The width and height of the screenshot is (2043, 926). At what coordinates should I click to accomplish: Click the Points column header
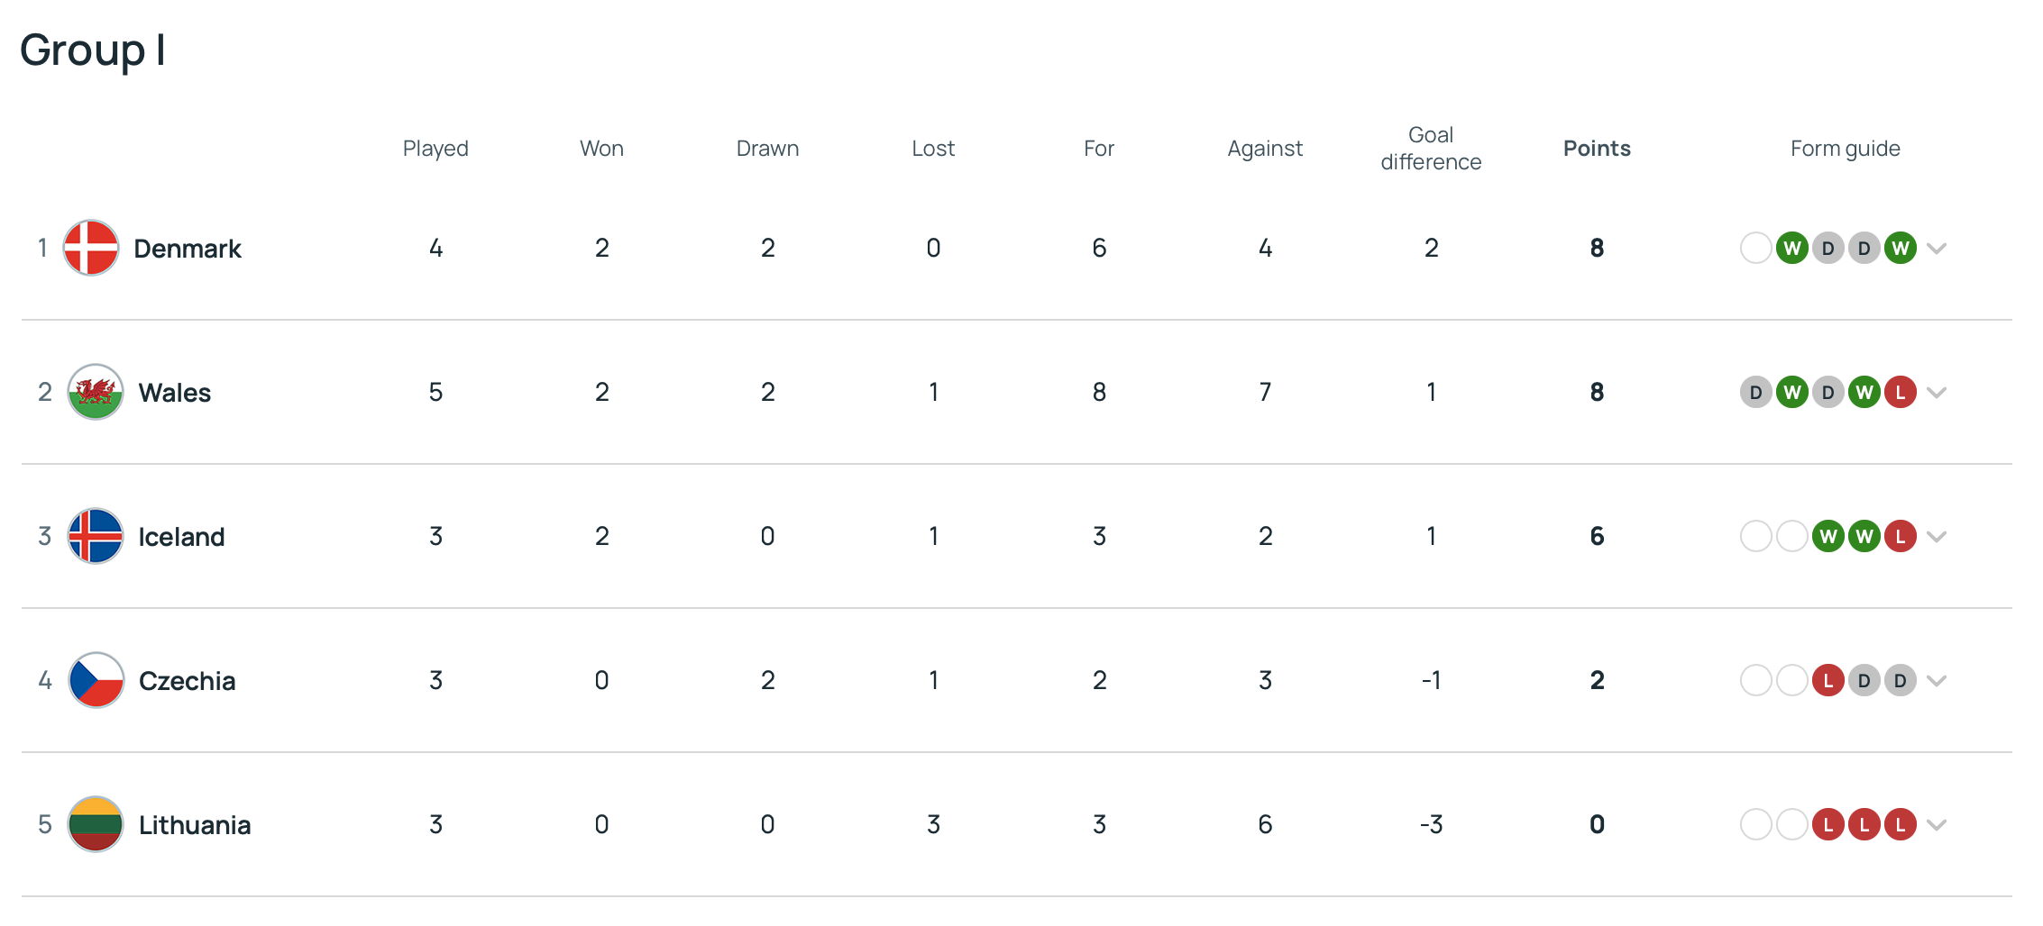(1597, 149)
